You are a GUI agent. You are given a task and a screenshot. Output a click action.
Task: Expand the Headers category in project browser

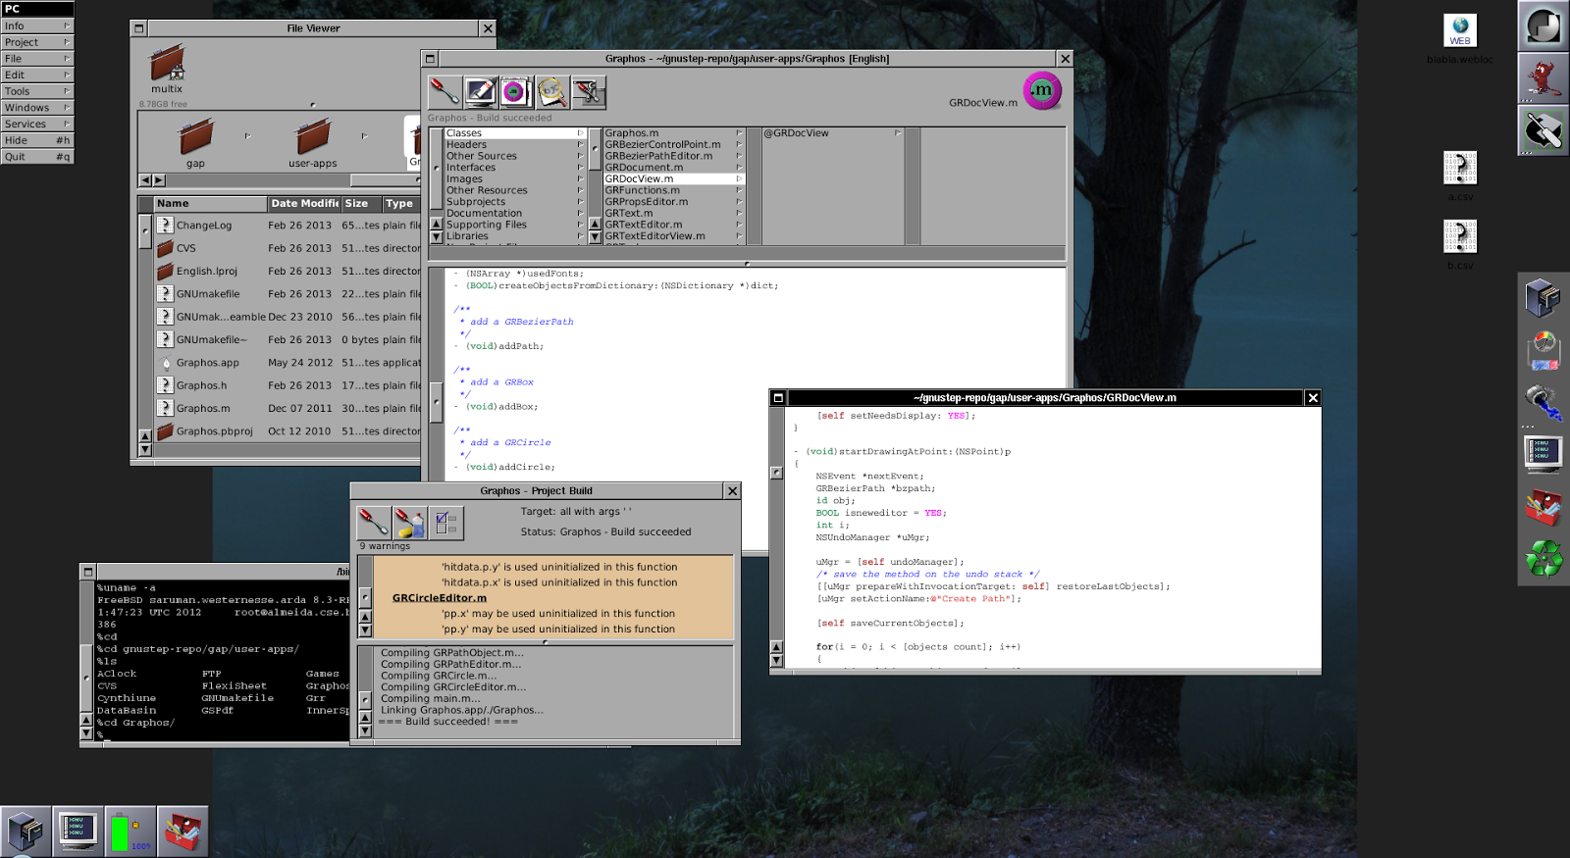pyautogui.click(x=514, y=144)
